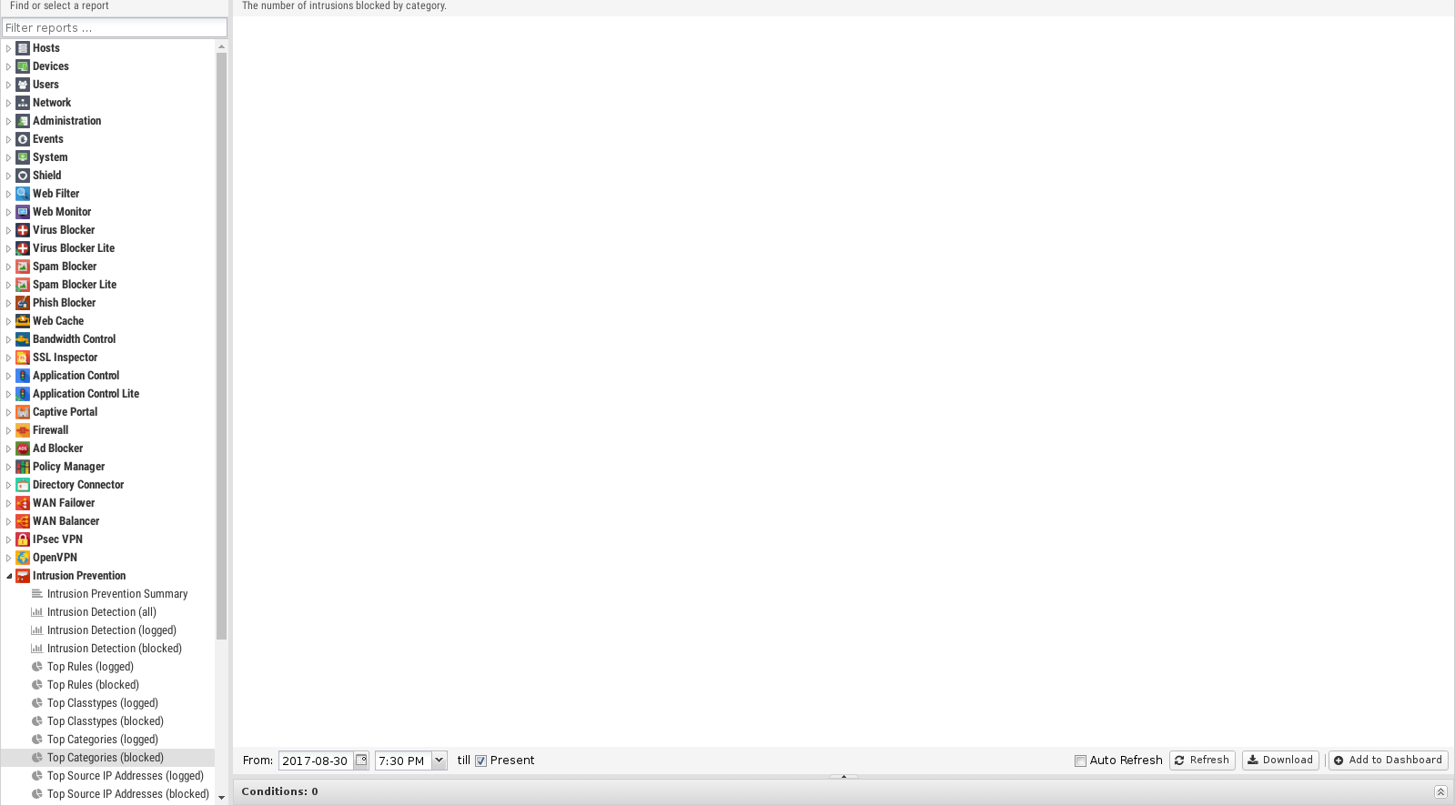Uncheck the Present checkbox
The height and width of the screenshot is (806, 1455).
[x=481, y=761]
